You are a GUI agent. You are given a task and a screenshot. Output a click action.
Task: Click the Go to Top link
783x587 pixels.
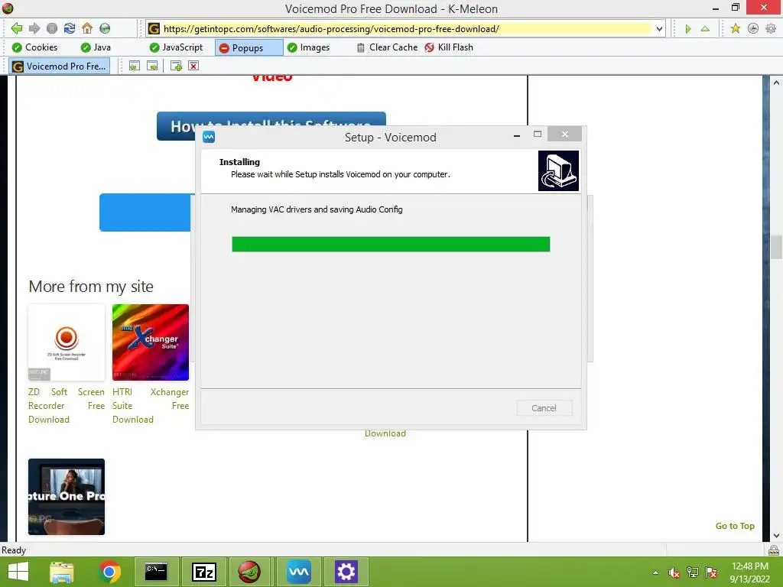[x=735, y=526]
